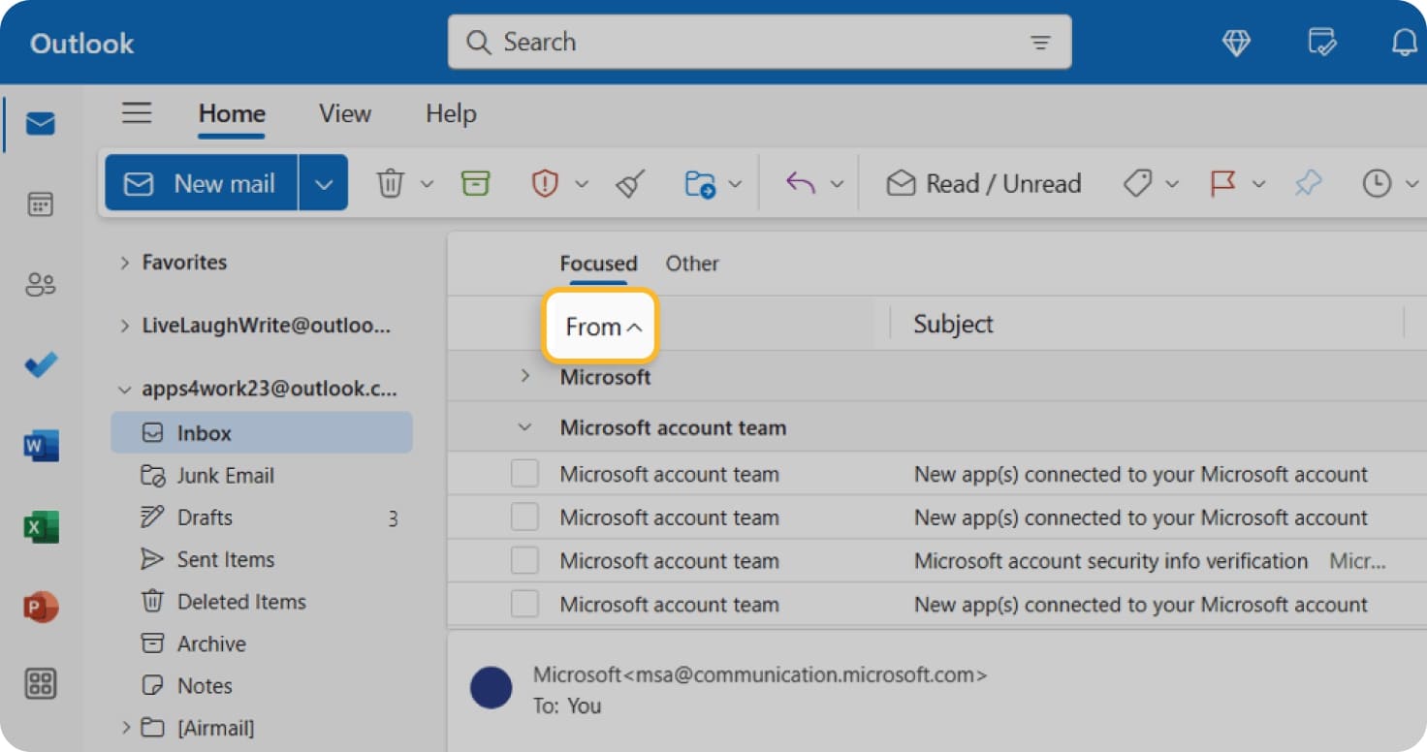Collapse the Microsoft account team group

tap(524, 426)
